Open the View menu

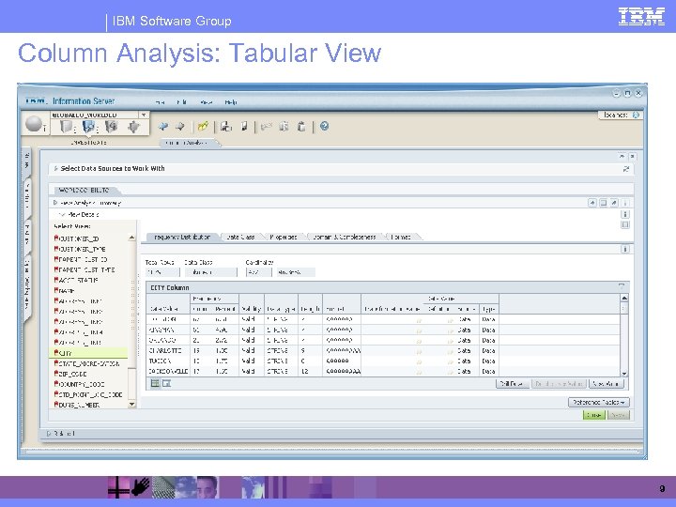click(206, 102)
